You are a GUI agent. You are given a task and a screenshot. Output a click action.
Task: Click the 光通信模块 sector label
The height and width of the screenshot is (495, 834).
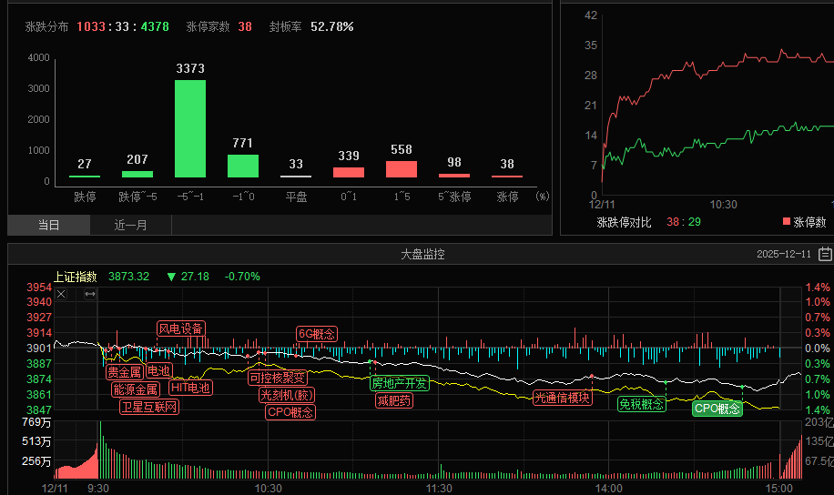pyautogui.click(x=563, y=398)
